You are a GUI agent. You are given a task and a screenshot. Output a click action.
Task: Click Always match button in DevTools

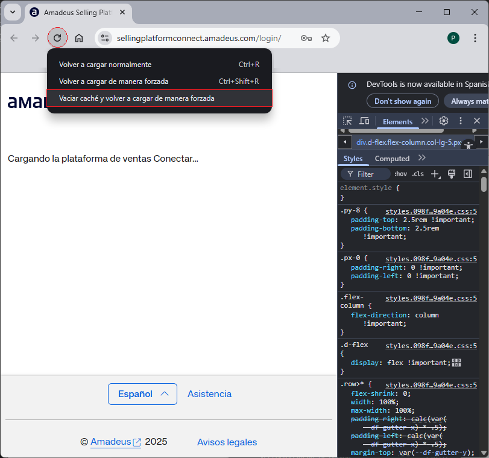467,101
